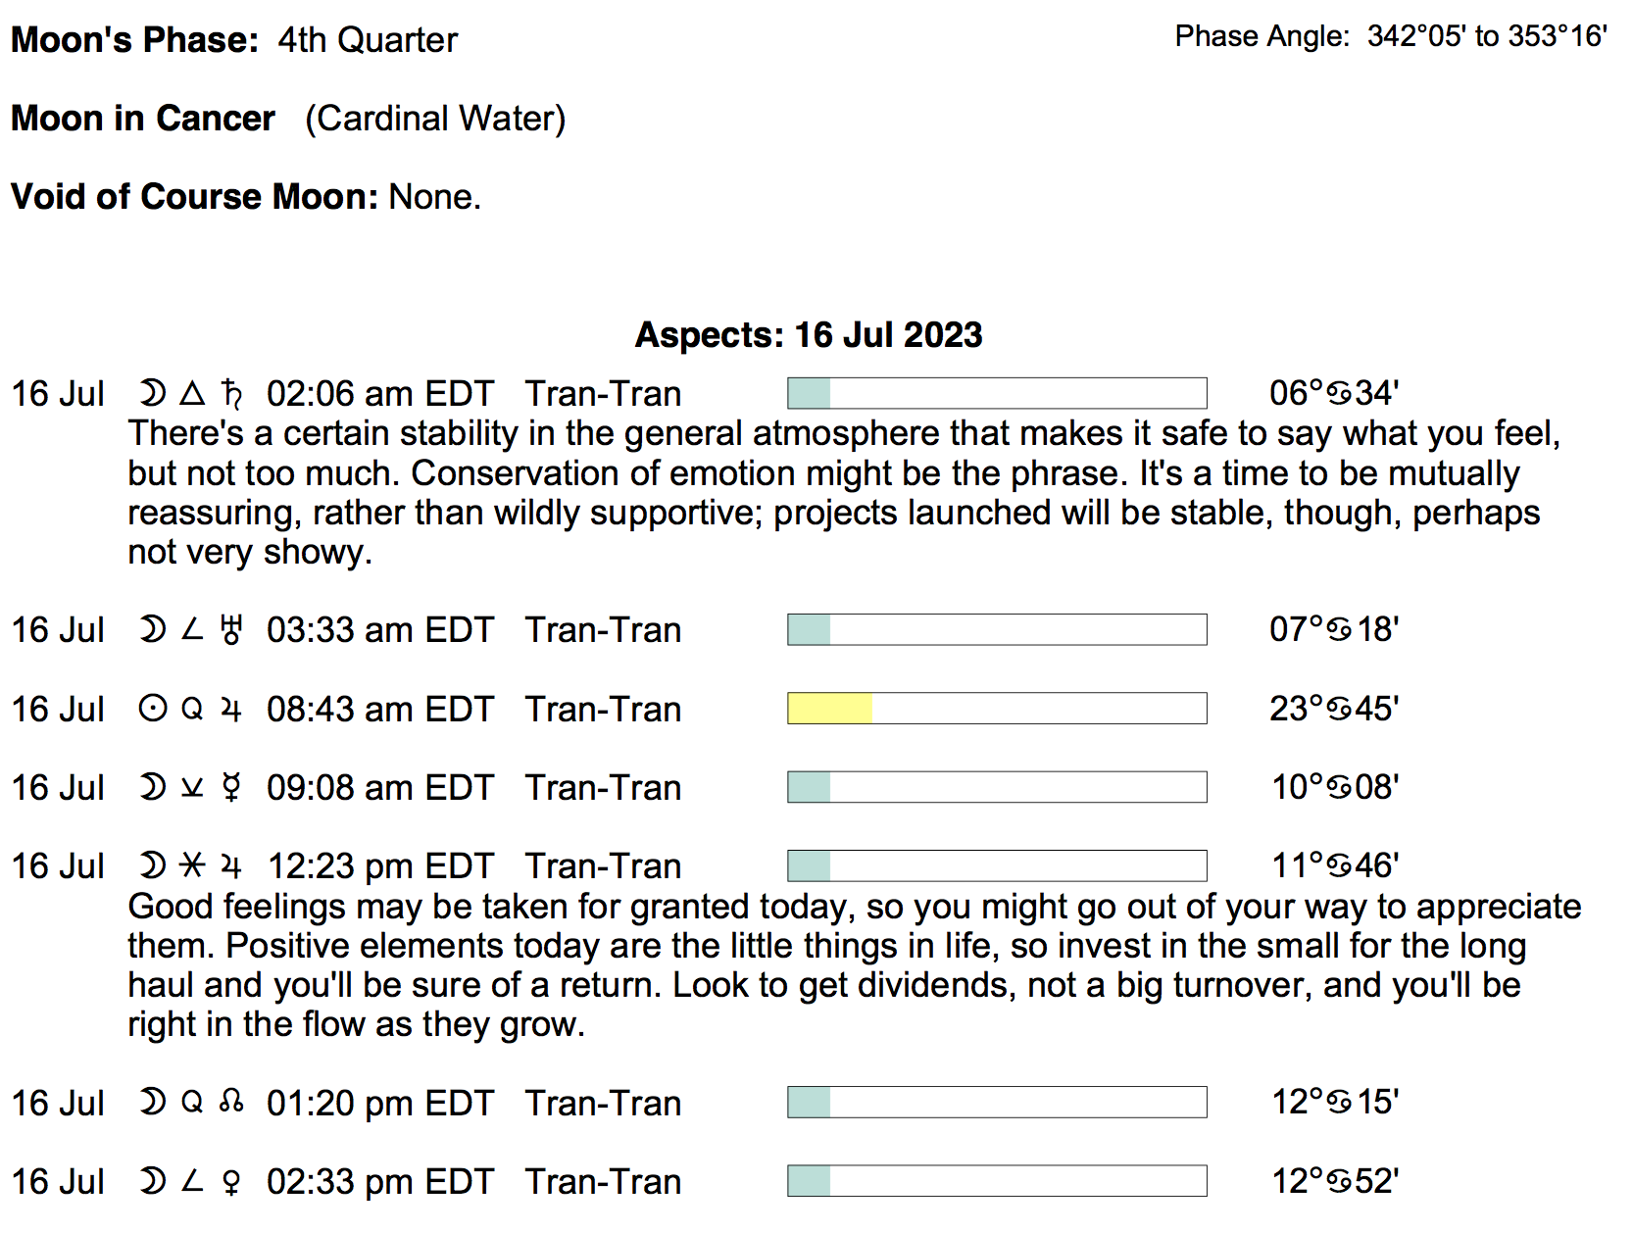
Task: Click the North Node glyph in the 01:20 pm row
Action: [x=231, y=1103]
